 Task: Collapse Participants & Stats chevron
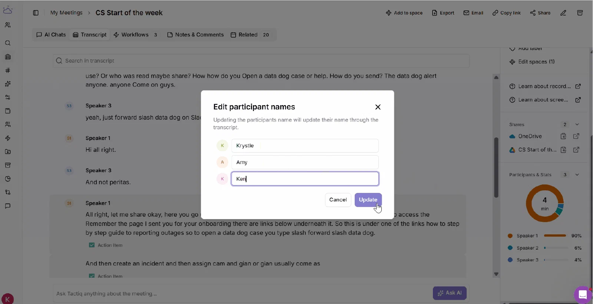click(x=577, y=175)
